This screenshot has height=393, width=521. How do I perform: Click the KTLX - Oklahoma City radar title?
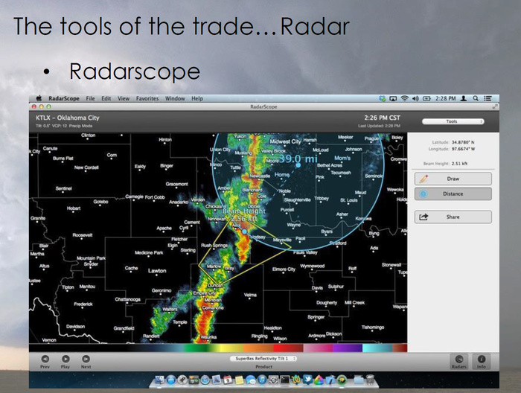point(68,118)
